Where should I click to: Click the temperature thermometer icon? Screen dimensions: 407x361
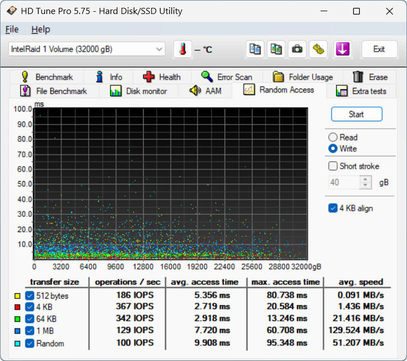pyautogui.click(x=183, y=49)
